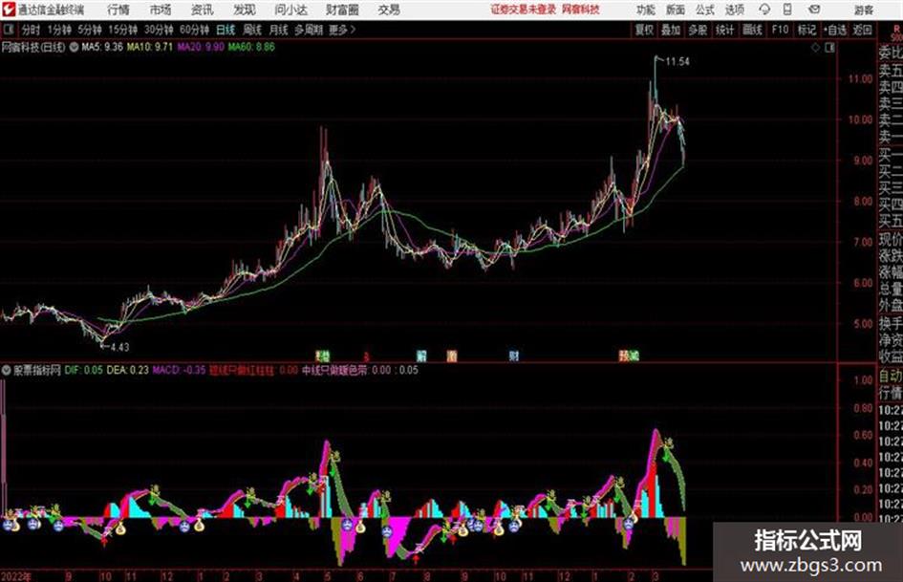Open the 发现 menu
This screenshot has height=582, width=903.
click(245, 10)
